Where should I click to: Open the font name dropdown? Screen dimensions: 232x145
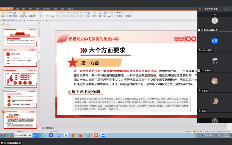pyautogui.click(x=46, y=13)
